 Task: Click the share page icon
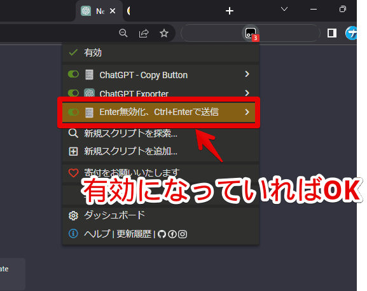[x=144, y=33]
